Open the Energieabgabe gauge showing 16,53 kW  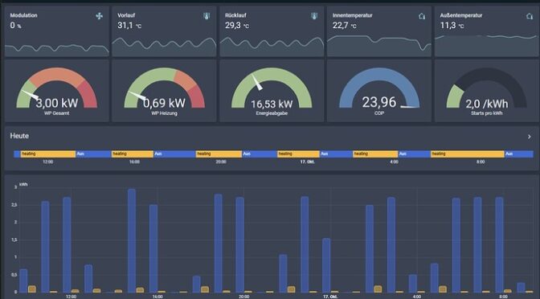click(272, 91)
